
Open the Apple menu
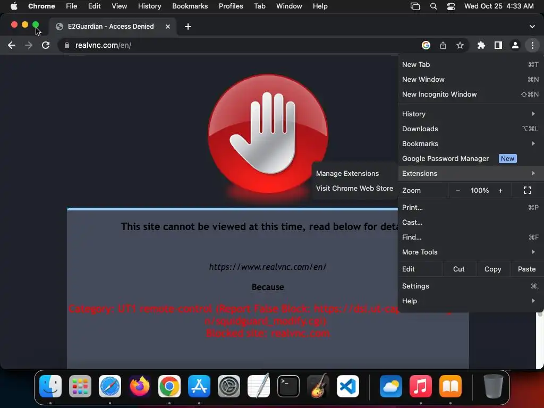coord(14,6)
